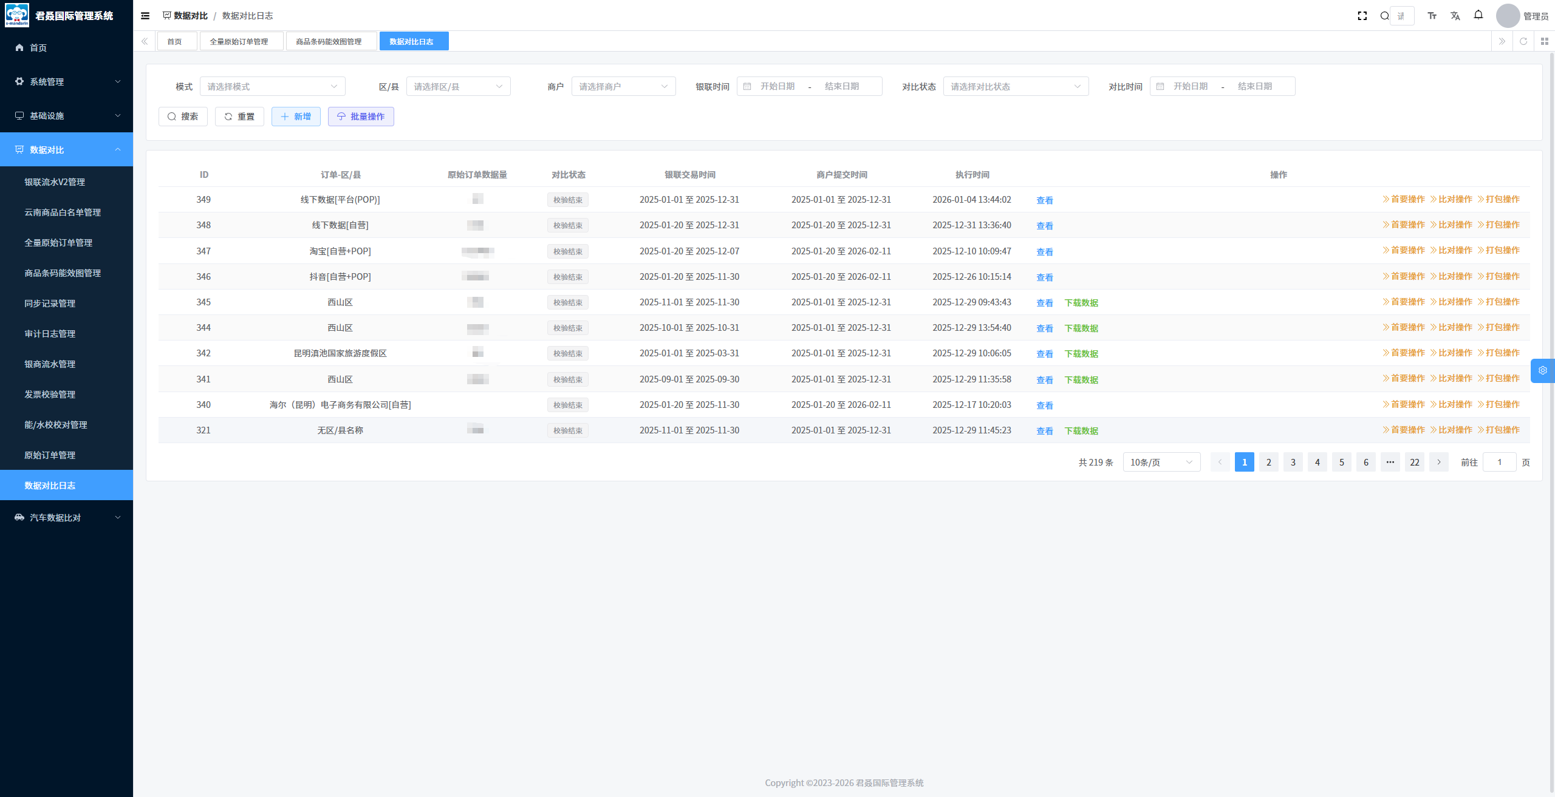The height and width of the screenshot is (797, 1555).
Task: Expand the 汽车数据比对 sidebar menu
Action: click(x=66, y=517)
